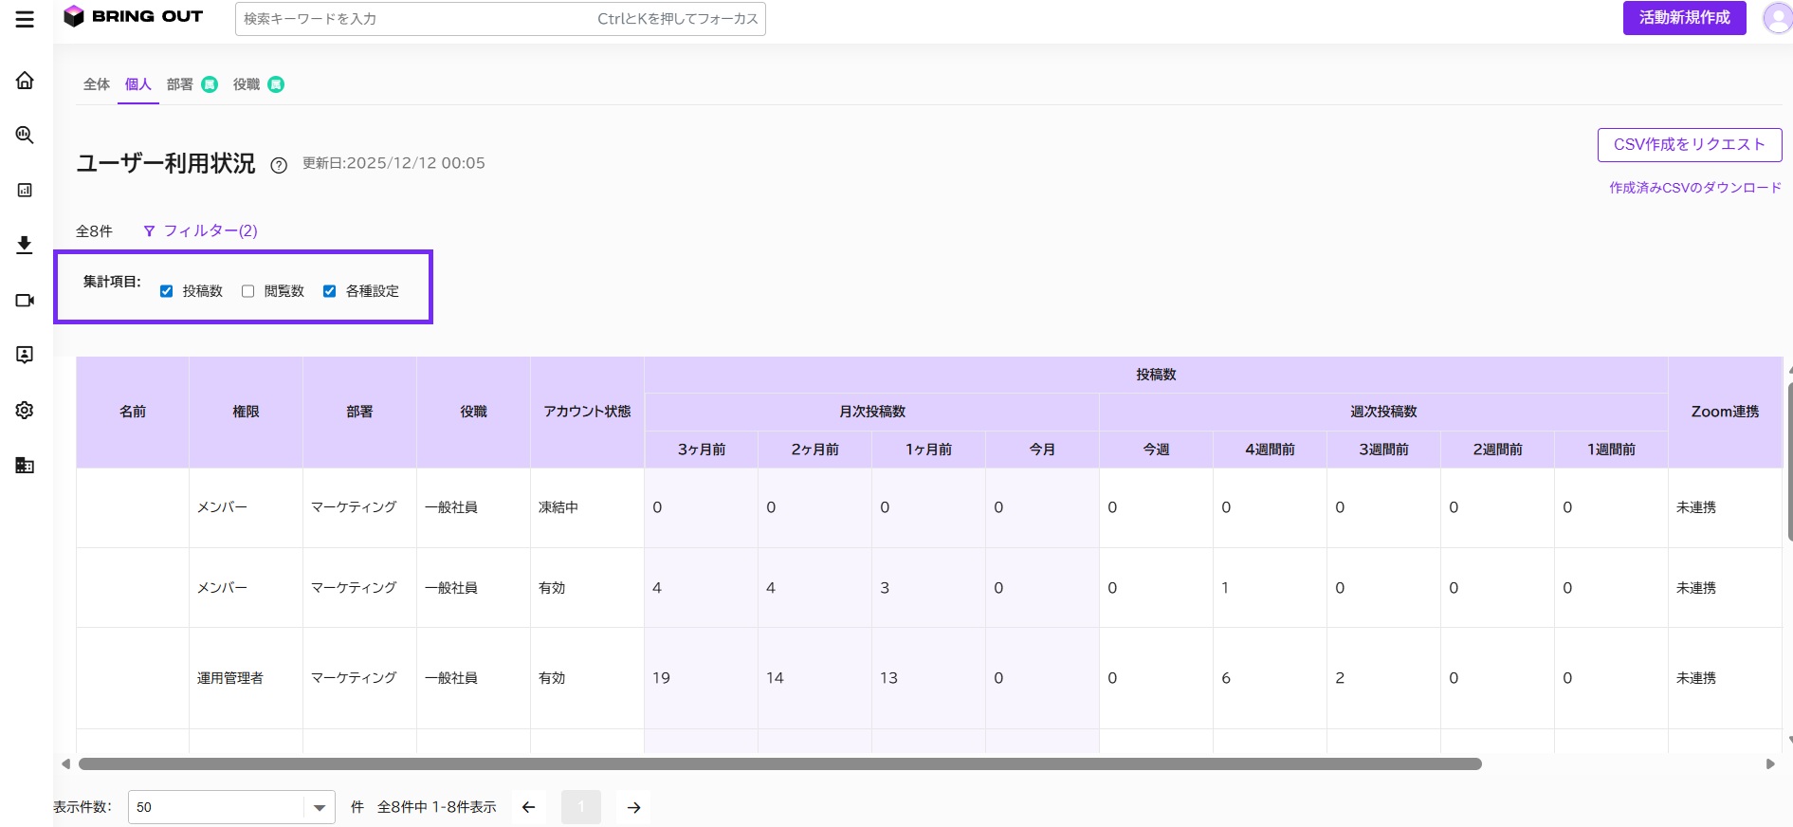Click the 3週間前 column header

click(x=1384, y=450)
